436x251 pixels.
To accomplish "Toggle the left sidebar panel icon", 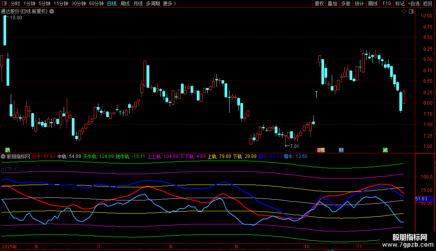I will coord(5,4).
